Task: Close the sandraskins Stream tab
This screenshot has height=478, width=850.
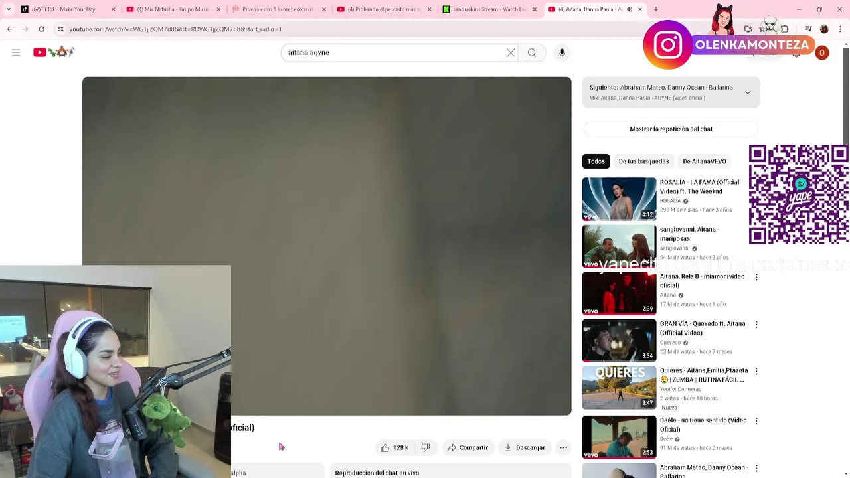Action: (x=535, y=9)
